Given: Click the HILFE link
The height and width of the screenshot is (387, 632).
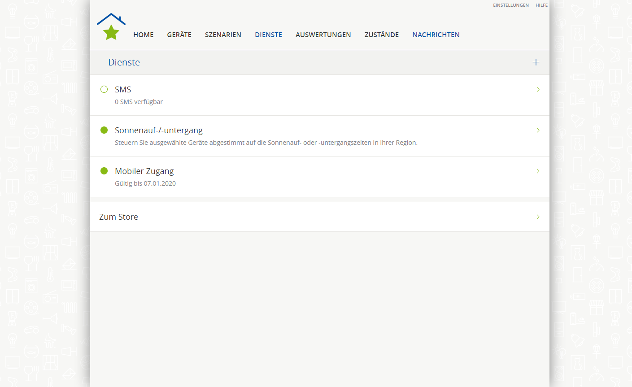Looking at the screenshot, I should pos(541,5).
